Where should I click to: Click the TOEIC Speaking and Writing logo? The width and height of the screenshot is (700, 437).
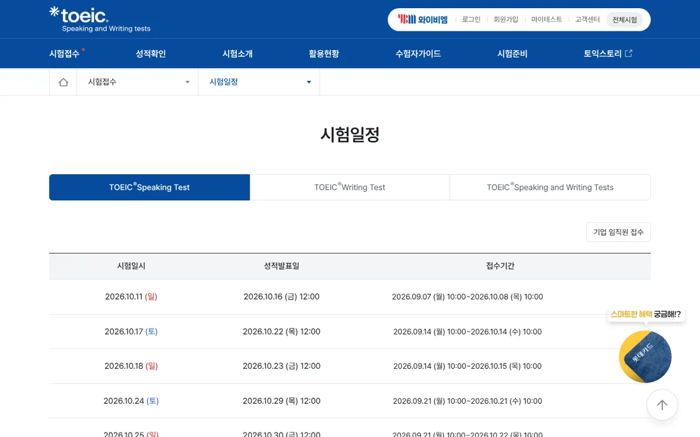click(x=100, y=19)
